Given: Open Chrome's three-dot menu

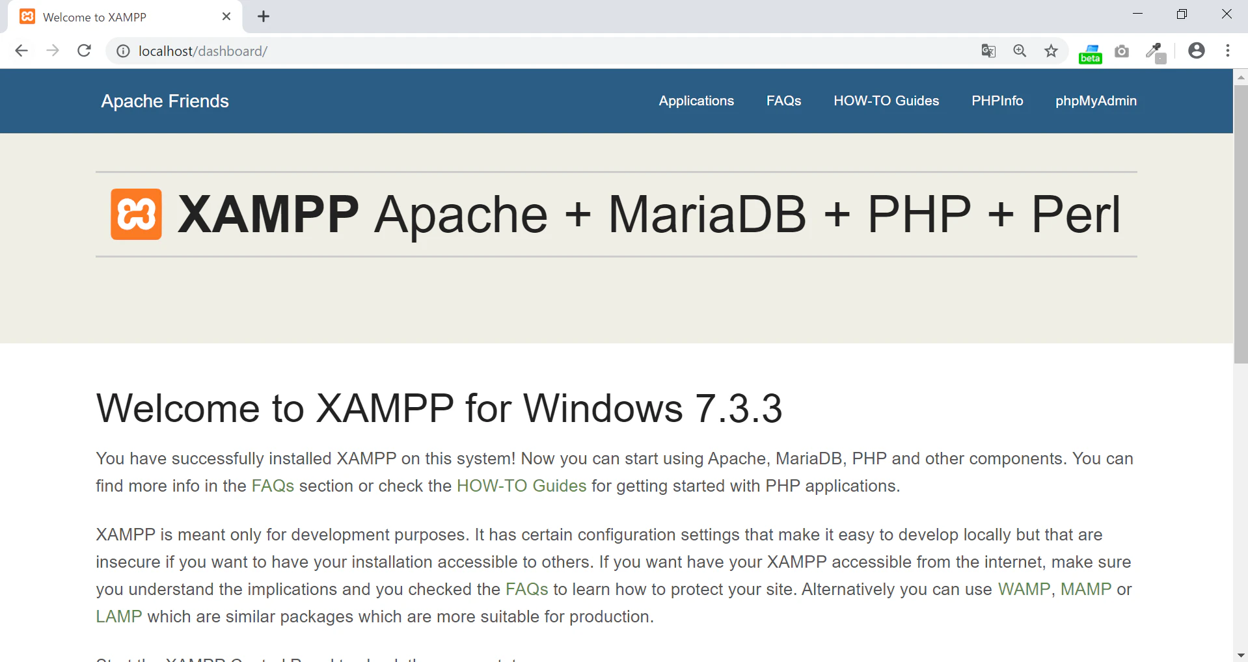Looking at the screenshot, I should click(x=1228, y=51).
